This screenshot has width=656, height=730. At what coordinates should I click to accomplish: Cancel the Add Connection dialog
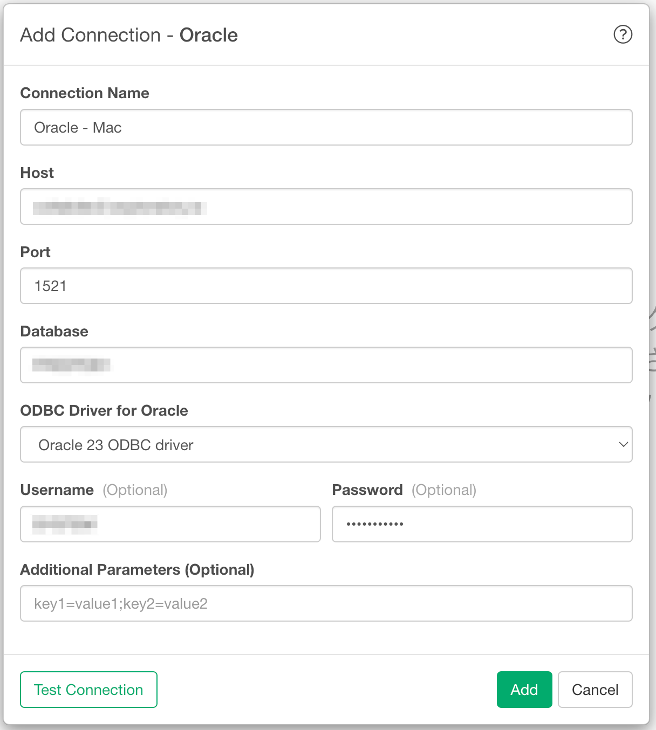[594, 690]
